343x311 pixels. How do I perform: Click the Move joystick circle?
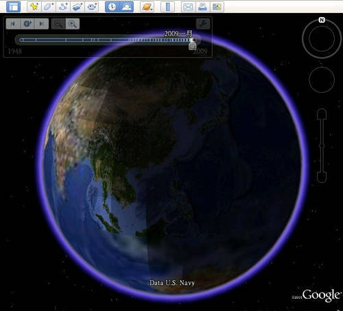click(322, 80)
